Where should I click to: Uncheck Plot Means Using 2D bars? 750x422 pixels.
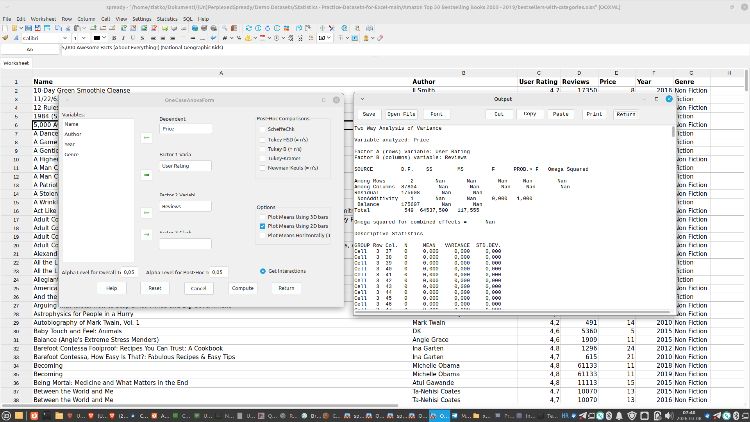click(x=262, y=226)
